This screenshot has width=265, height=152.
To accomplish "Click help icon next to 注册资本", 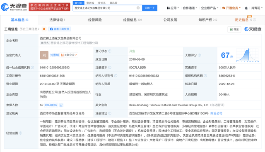I will coord(110,68).
